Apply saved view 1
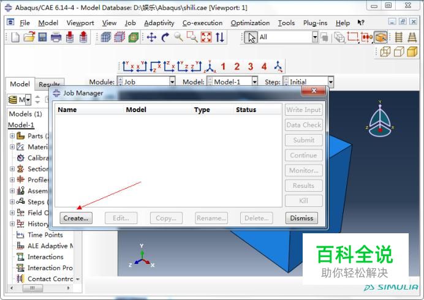 tap(223, 67)
